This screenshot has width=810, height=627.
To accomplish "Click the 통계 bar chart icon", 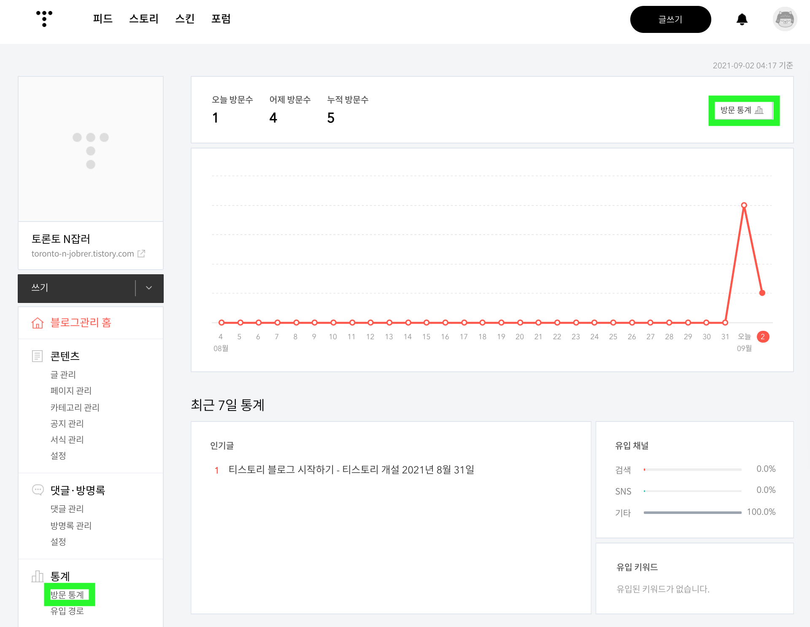I will 38,576.
